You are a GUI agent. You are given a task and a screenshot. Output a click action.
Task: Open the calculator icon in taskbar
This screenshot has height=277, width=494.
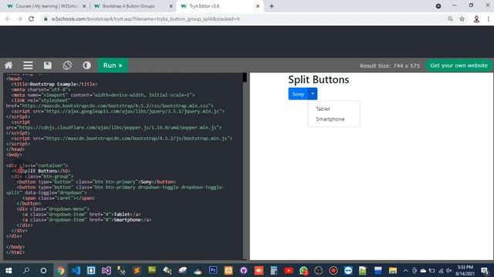(x=273, y=270)
